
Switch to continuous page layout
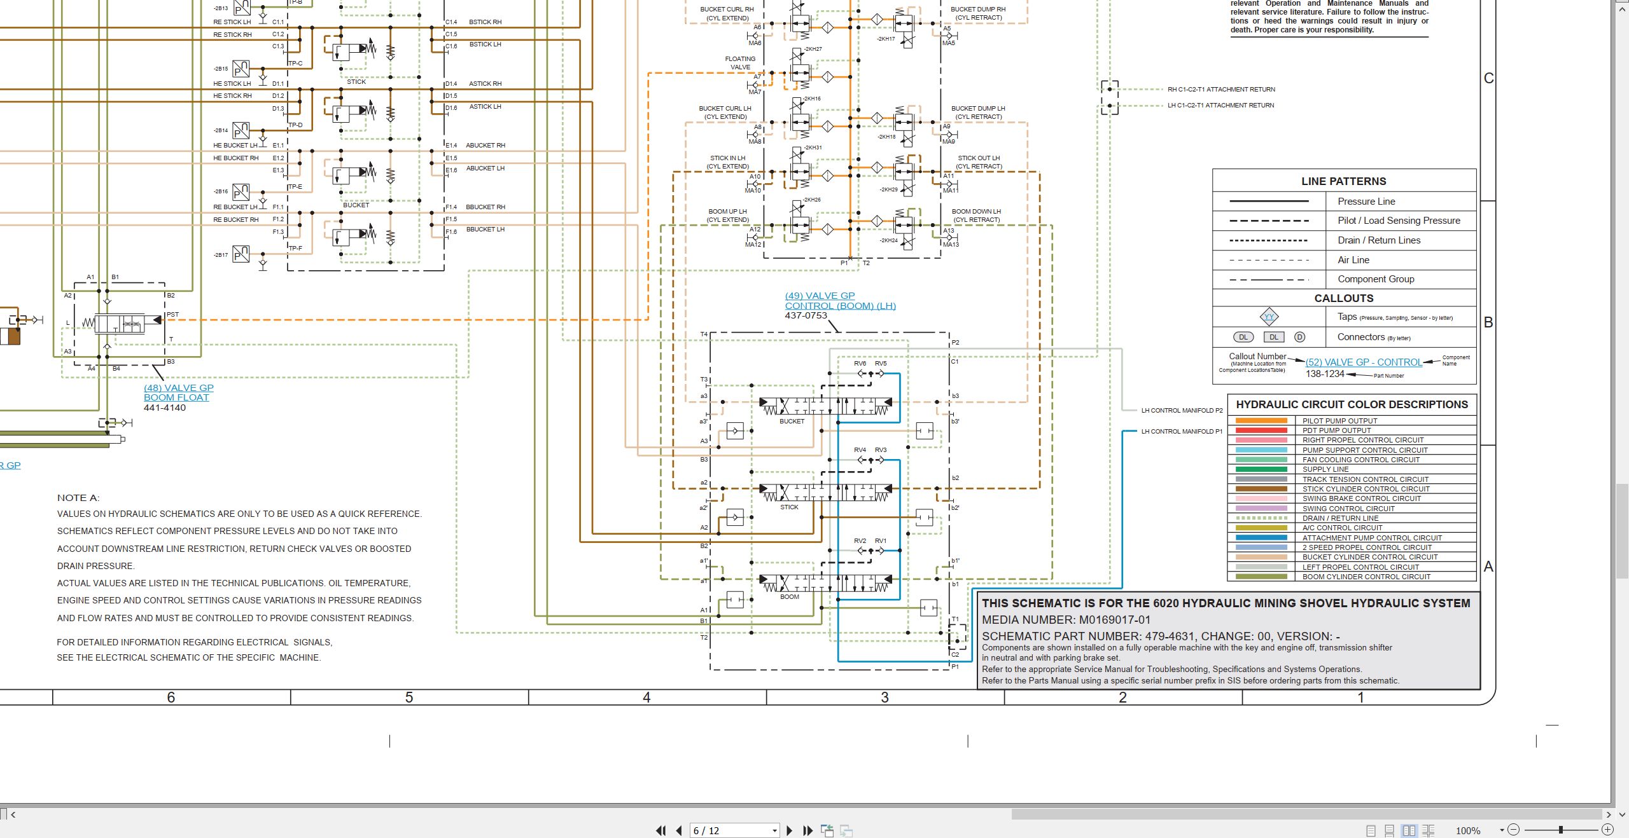pos(1390,830)
